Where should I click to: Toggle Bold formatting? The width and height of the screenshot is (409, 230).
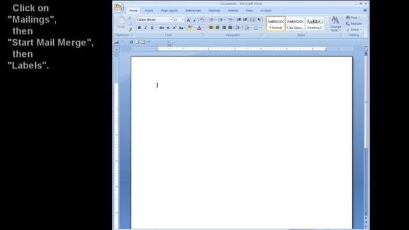point(139,27)
